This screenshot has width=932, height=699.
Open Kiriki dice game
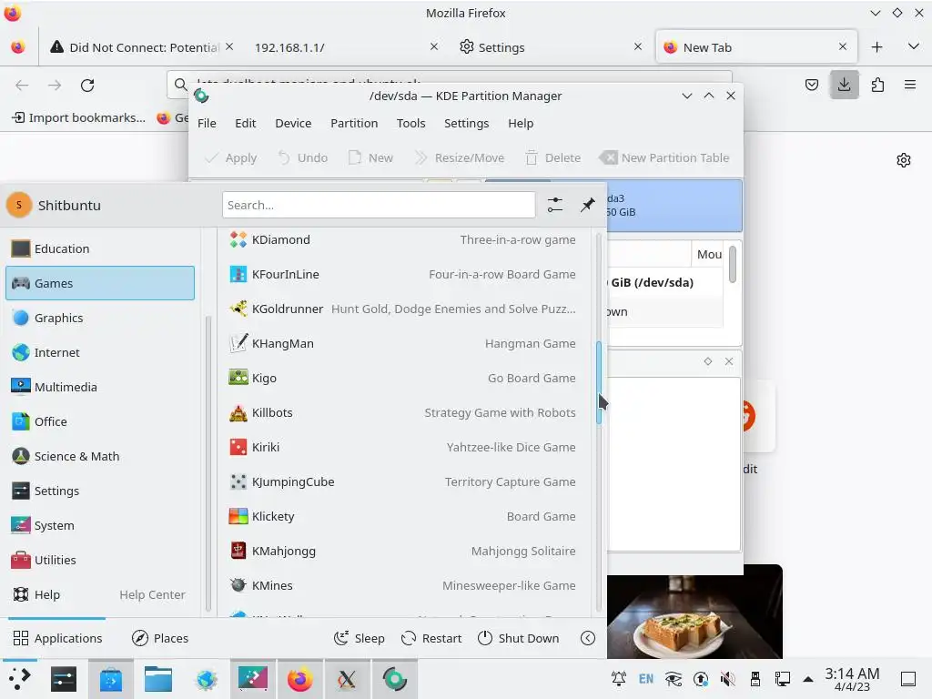tap(402, 446)
